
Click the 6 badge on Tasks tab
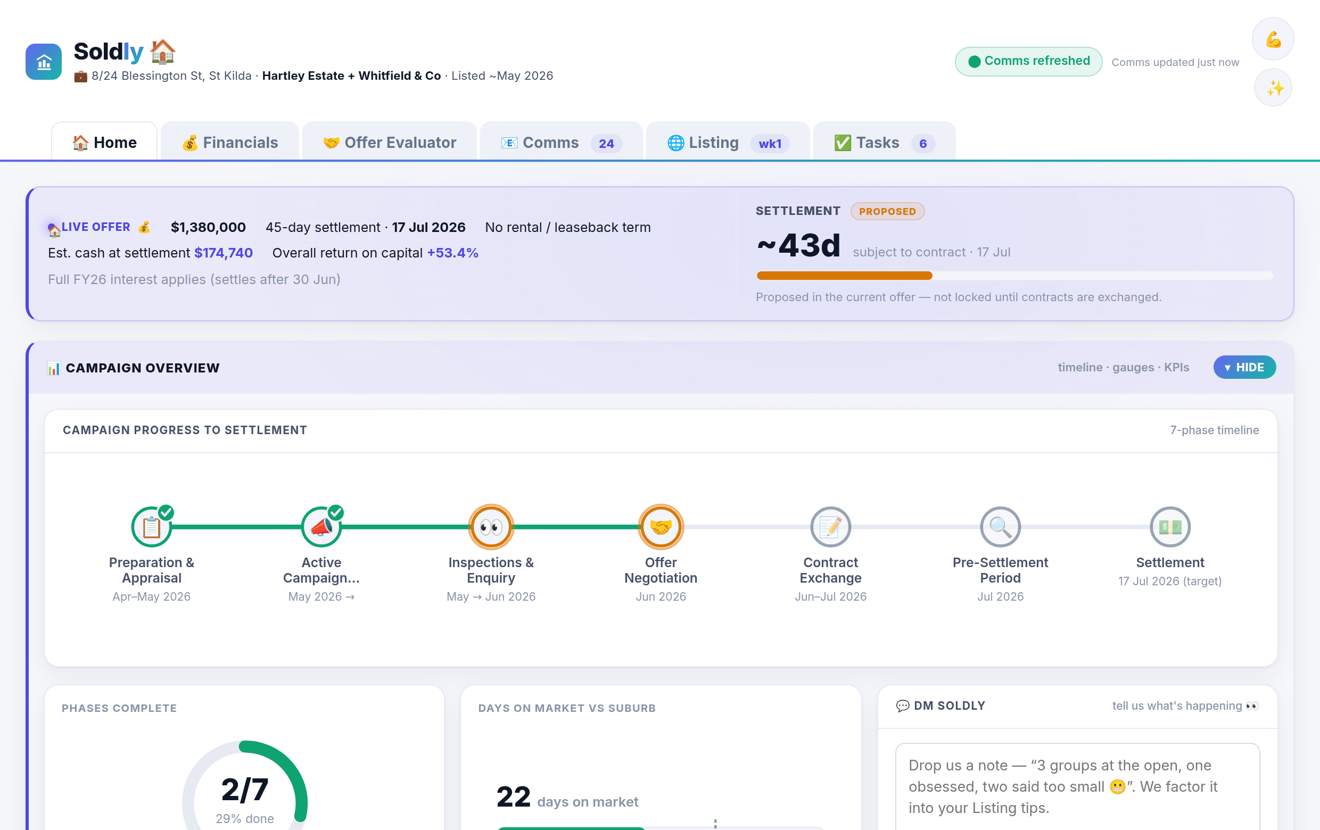click(922, 144)
